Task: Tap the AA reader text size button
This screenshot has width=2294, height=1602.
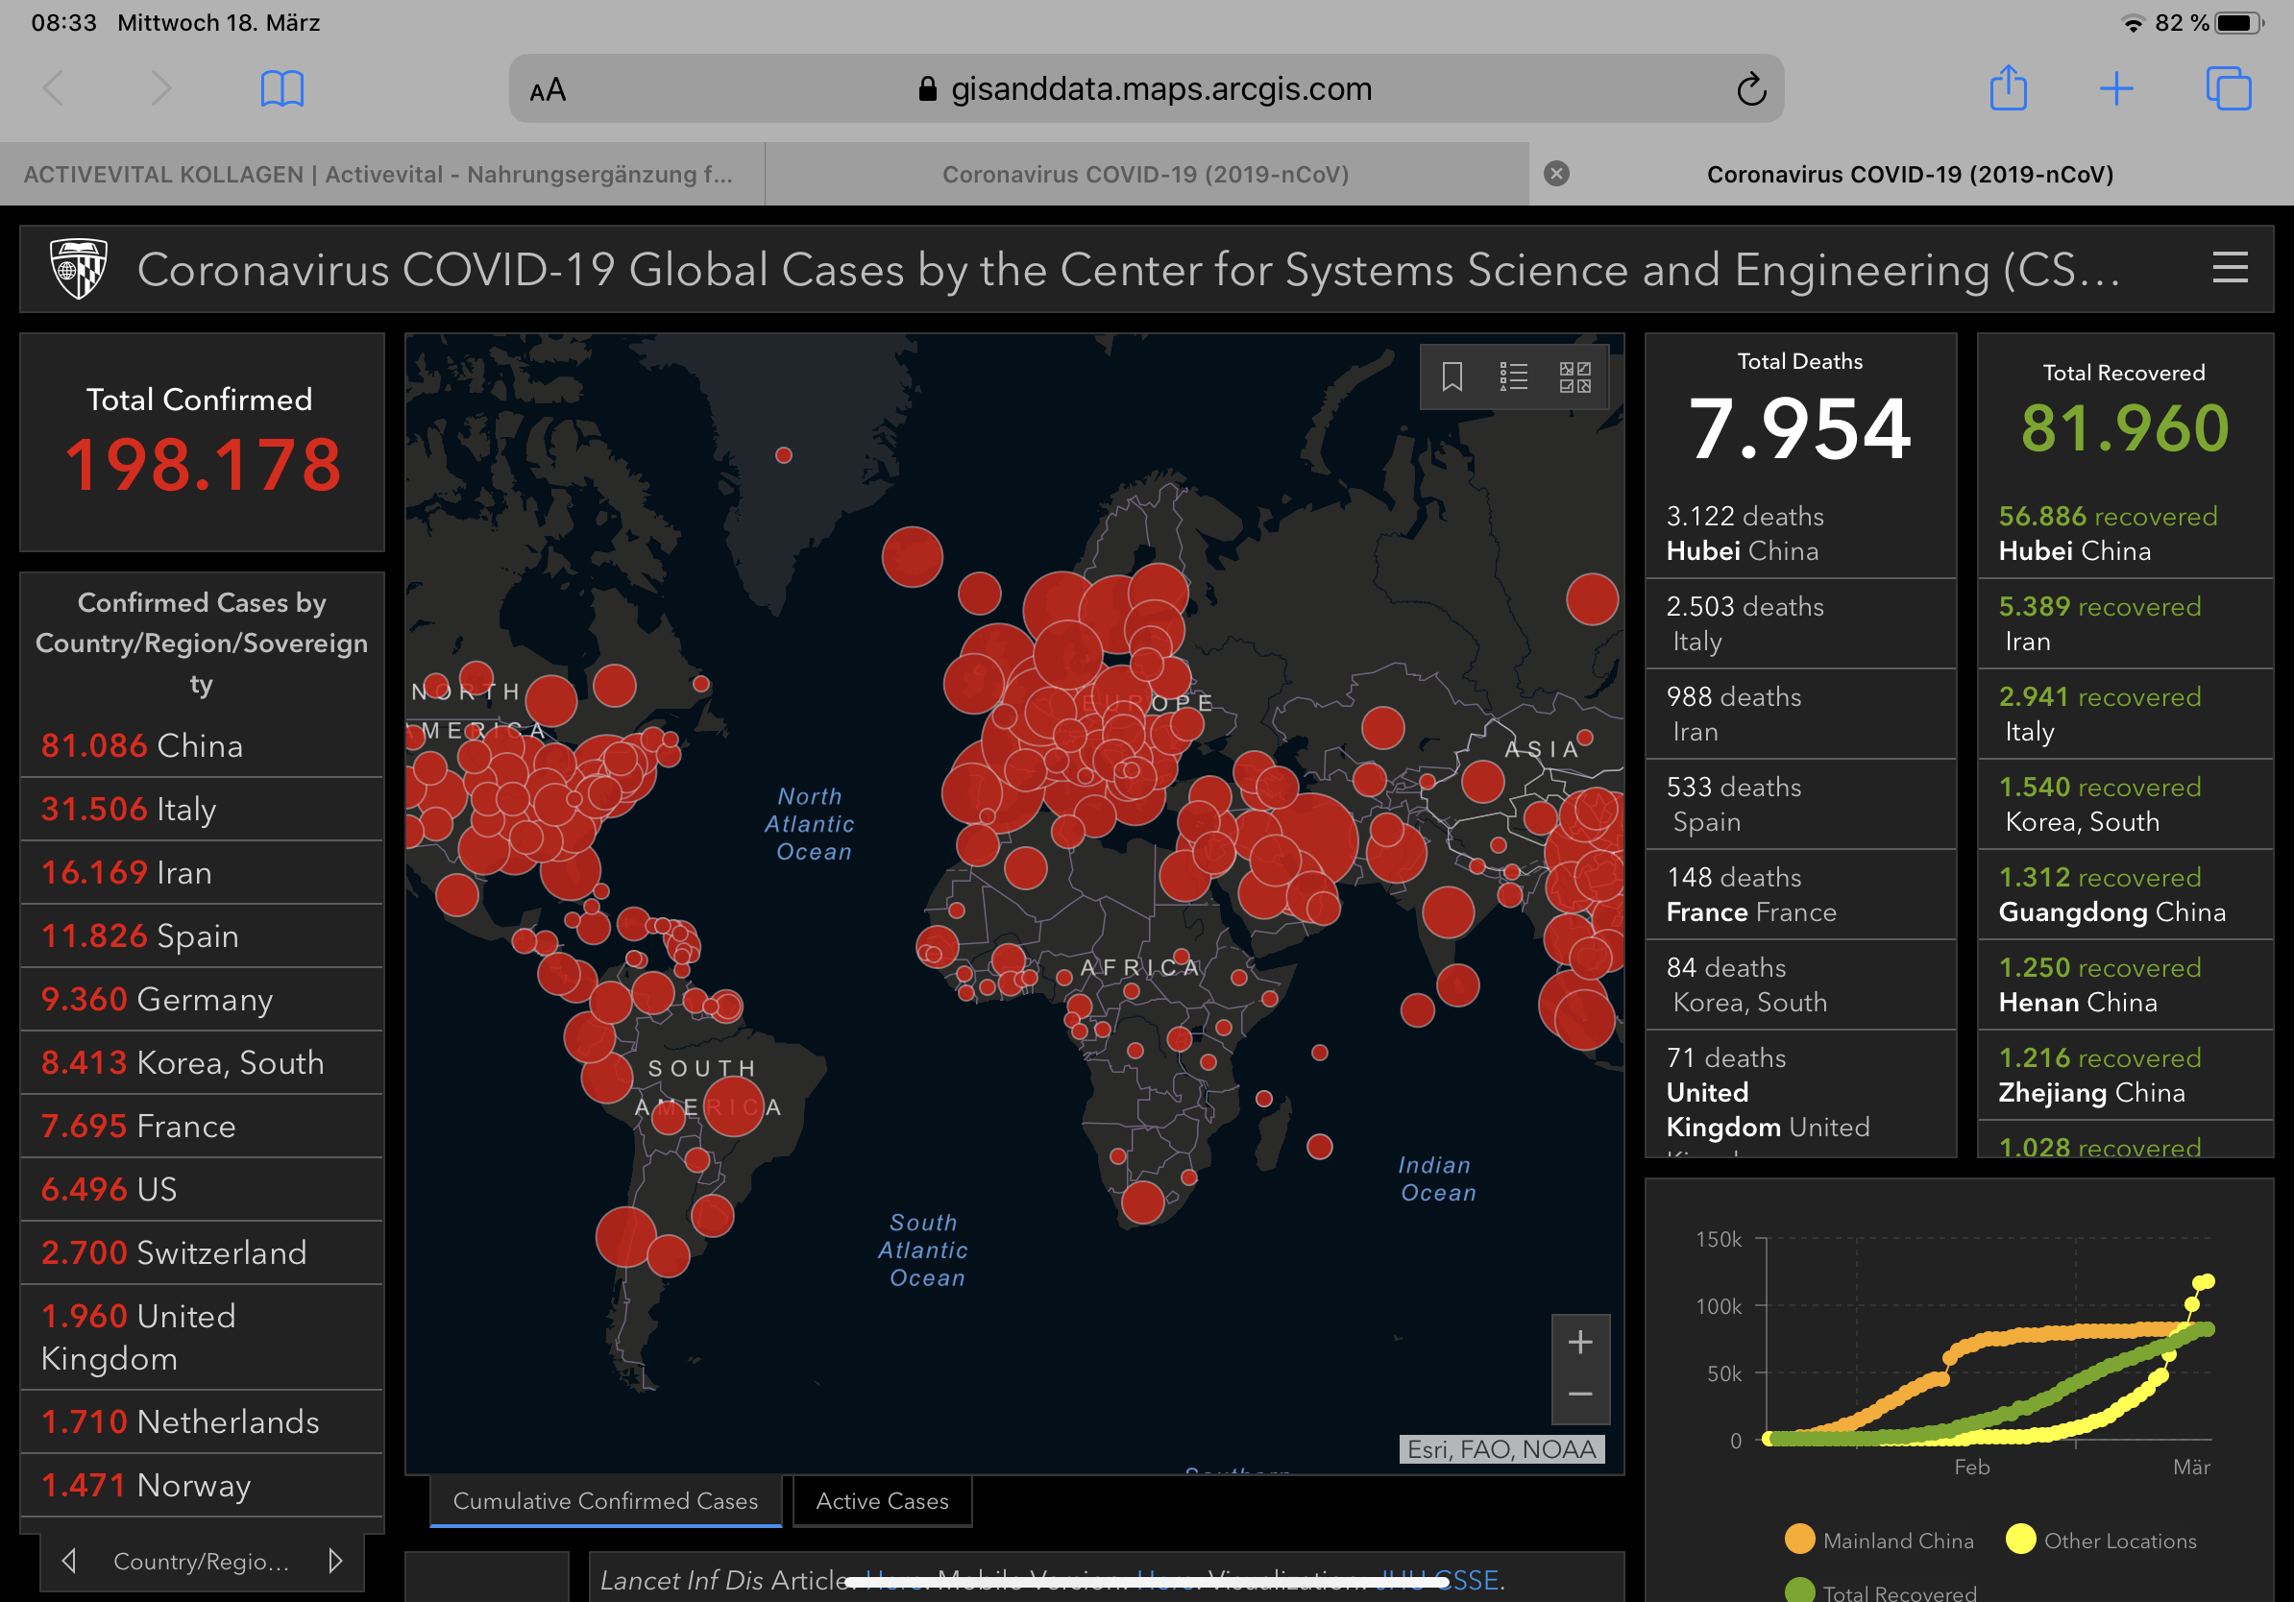Action: click(548, 91)
